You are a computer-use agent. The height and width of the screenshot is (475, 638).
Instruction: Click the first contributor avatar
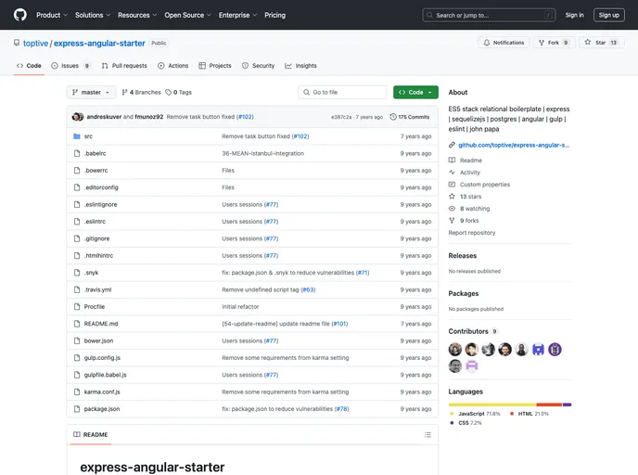coord(455,349)
